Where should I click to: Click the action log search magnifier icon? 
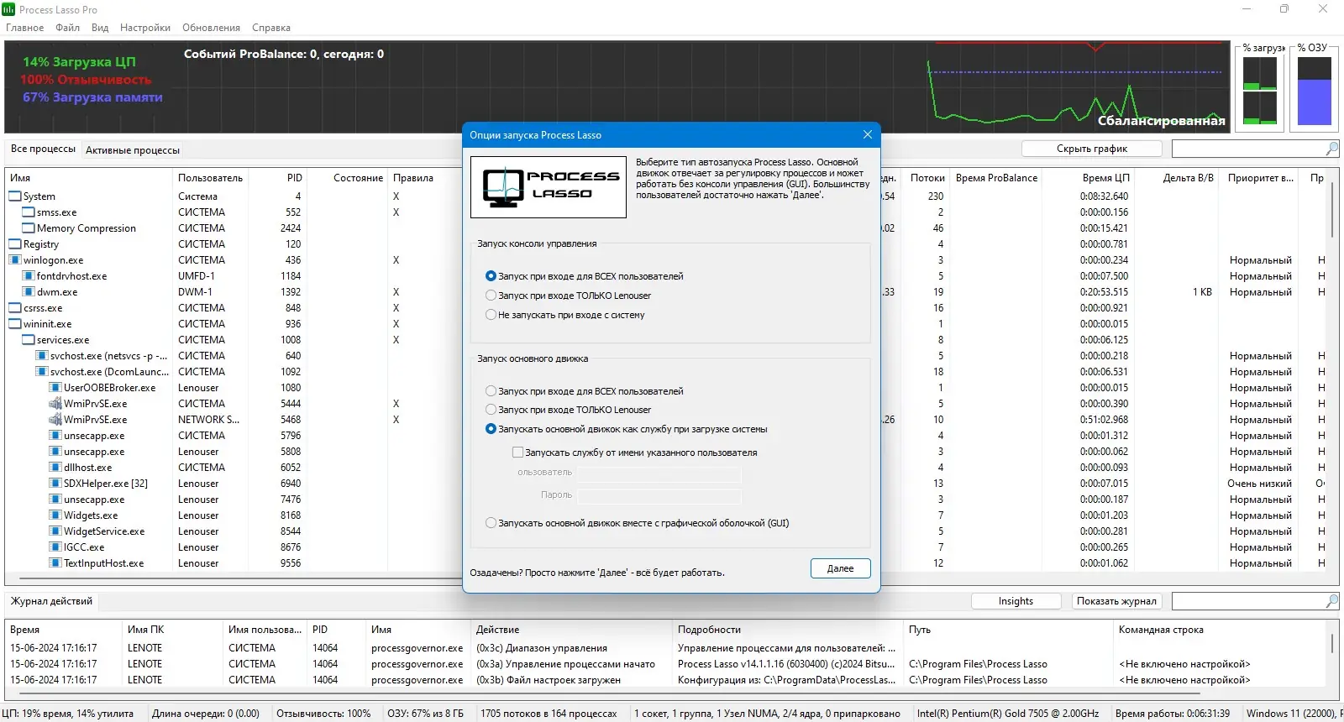pyautogui.click(x=1332, y=601)
